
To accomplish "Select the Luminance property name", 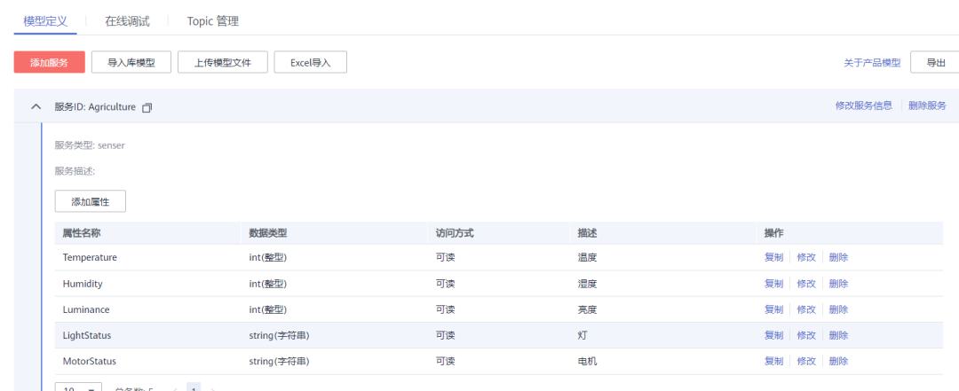I will (86, 309).
